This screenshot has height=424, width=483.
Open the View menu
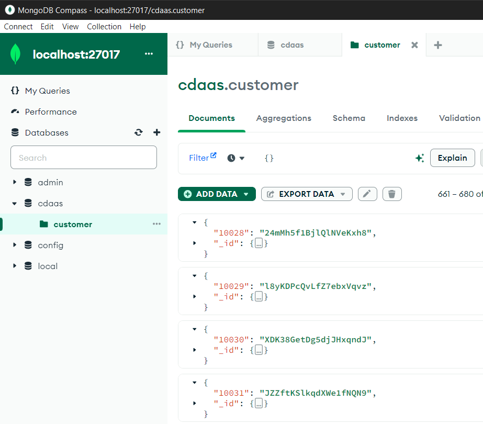70,27
